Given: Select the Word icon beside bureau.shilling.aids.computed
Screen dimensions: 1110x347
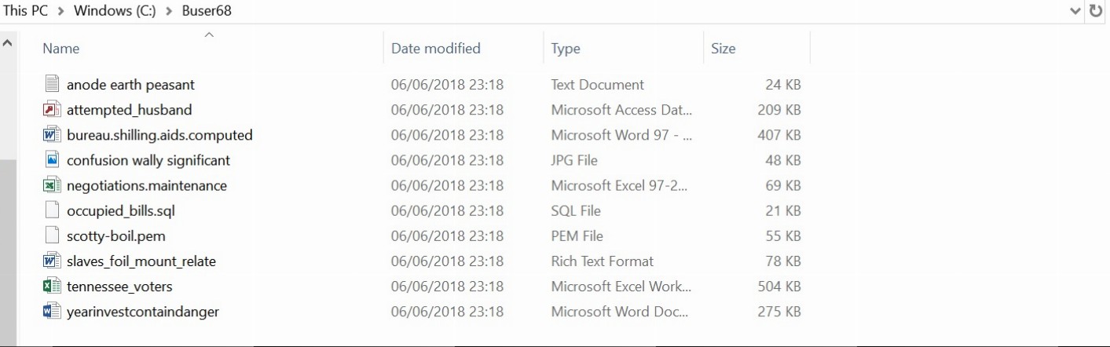Looking at the screenshot, I should 52,134.
